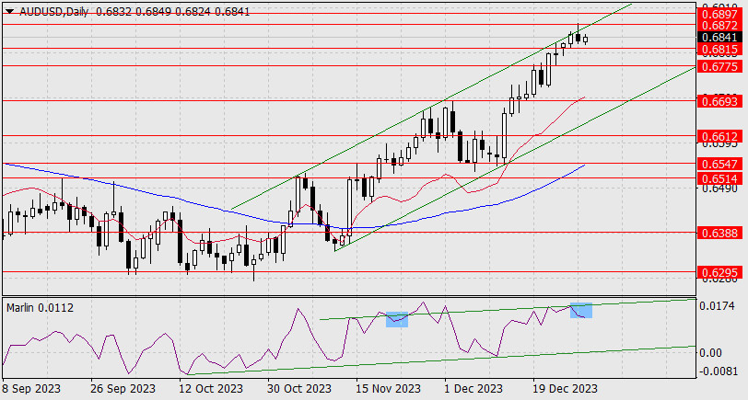Select the 8 Sep 2023 date label
The image size is (748, 400).
pos(31,389)
